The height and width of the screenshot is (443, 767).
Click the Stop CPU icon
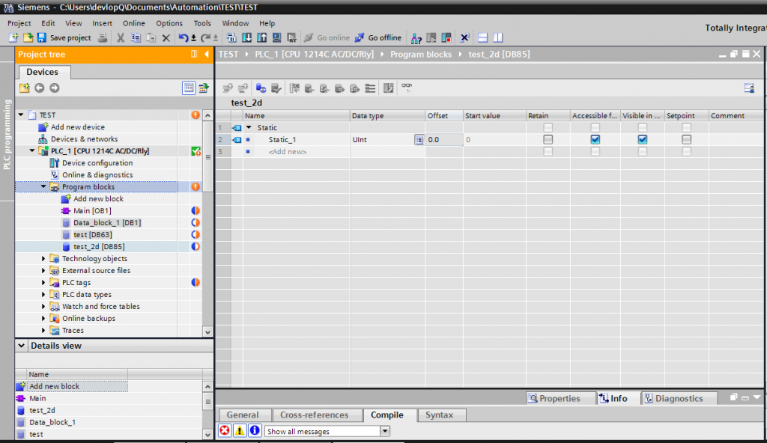[446, 37]
